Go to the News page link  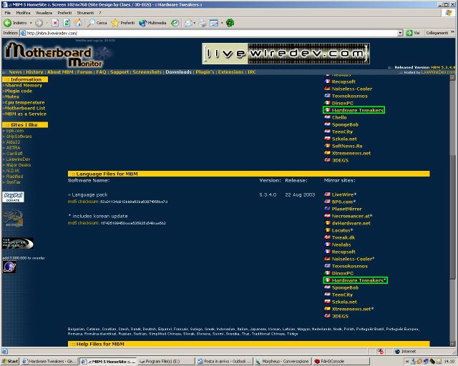pos(15,72)
